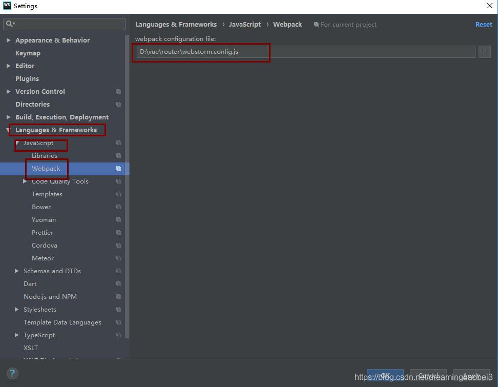Click project-level icon beside Code Quality Tools
Screen dimensions: 498x387
(118, 181)
